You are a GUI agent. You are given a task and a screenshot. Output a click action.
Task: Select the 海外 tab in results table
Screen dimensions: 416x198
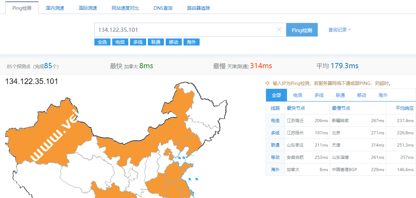coord(383,95)
